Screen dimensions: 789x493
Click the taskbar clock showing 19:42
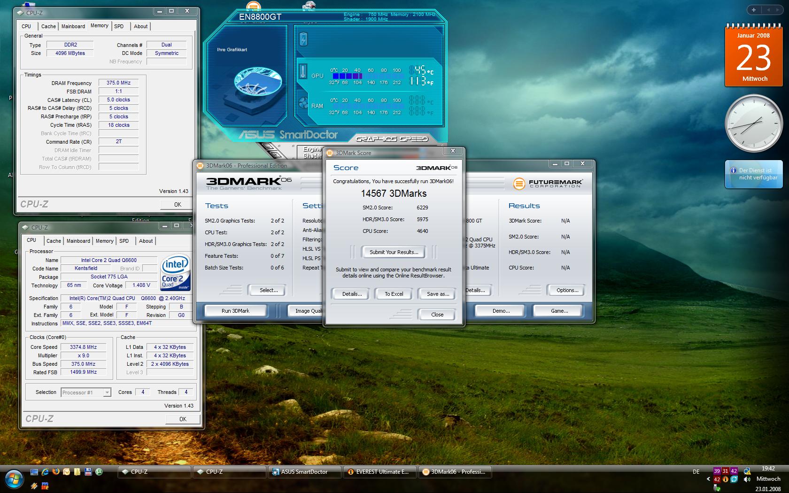(768, 469)
